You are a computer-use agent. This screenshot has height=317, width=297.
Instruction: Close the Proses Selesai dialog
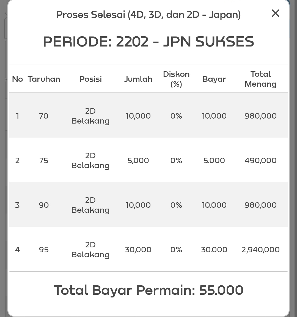(x=275, y=13)
